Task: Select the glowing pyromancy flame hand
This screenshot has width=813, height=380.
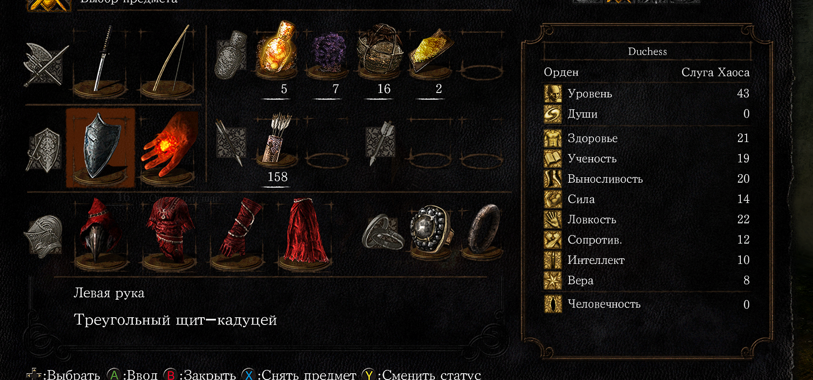Action: pyautogui.click(x=168, y=149)
